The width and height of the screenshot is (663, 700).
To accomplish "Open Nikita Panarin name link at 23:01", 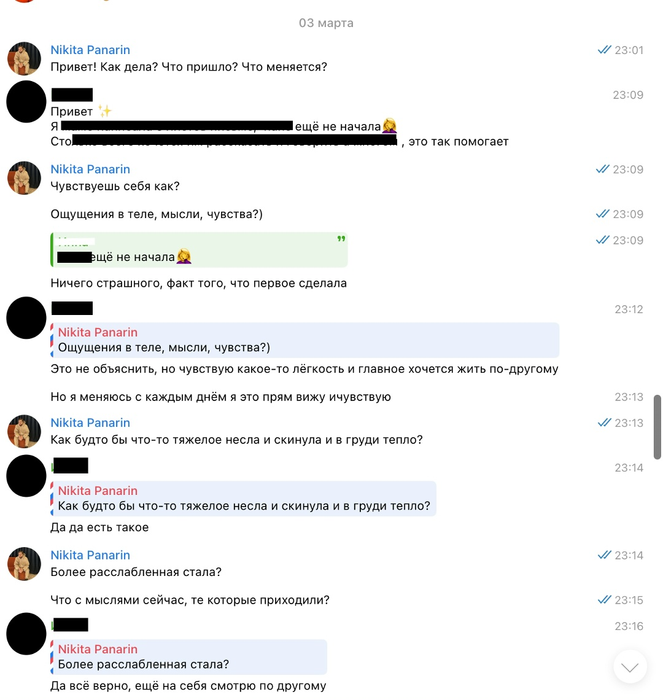I will [x=90, y=50].
